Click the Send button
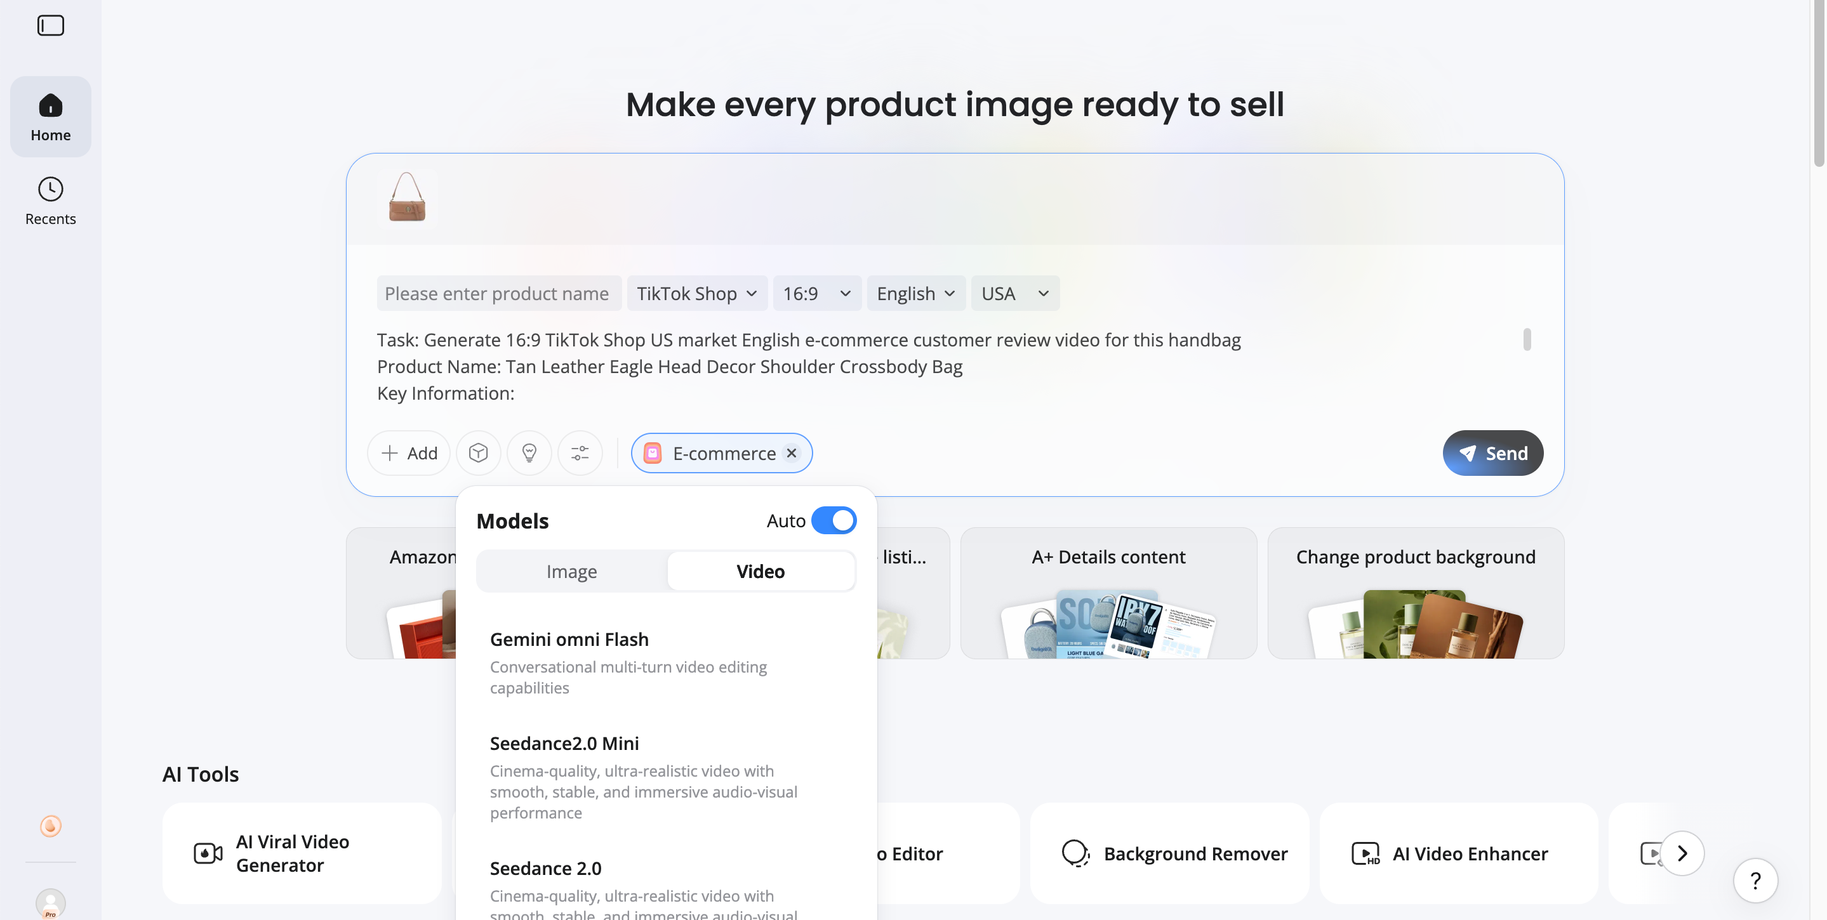Image resolution: width=1827 pixels, height=920 pixels. [1493, 453]
